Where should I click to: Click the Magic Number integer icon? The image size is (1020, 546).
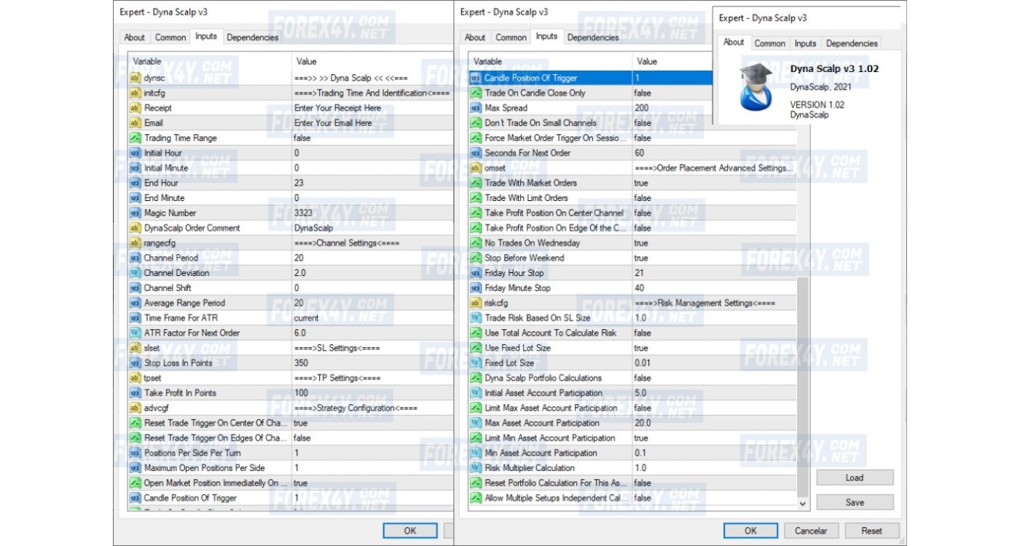(135, 213)
